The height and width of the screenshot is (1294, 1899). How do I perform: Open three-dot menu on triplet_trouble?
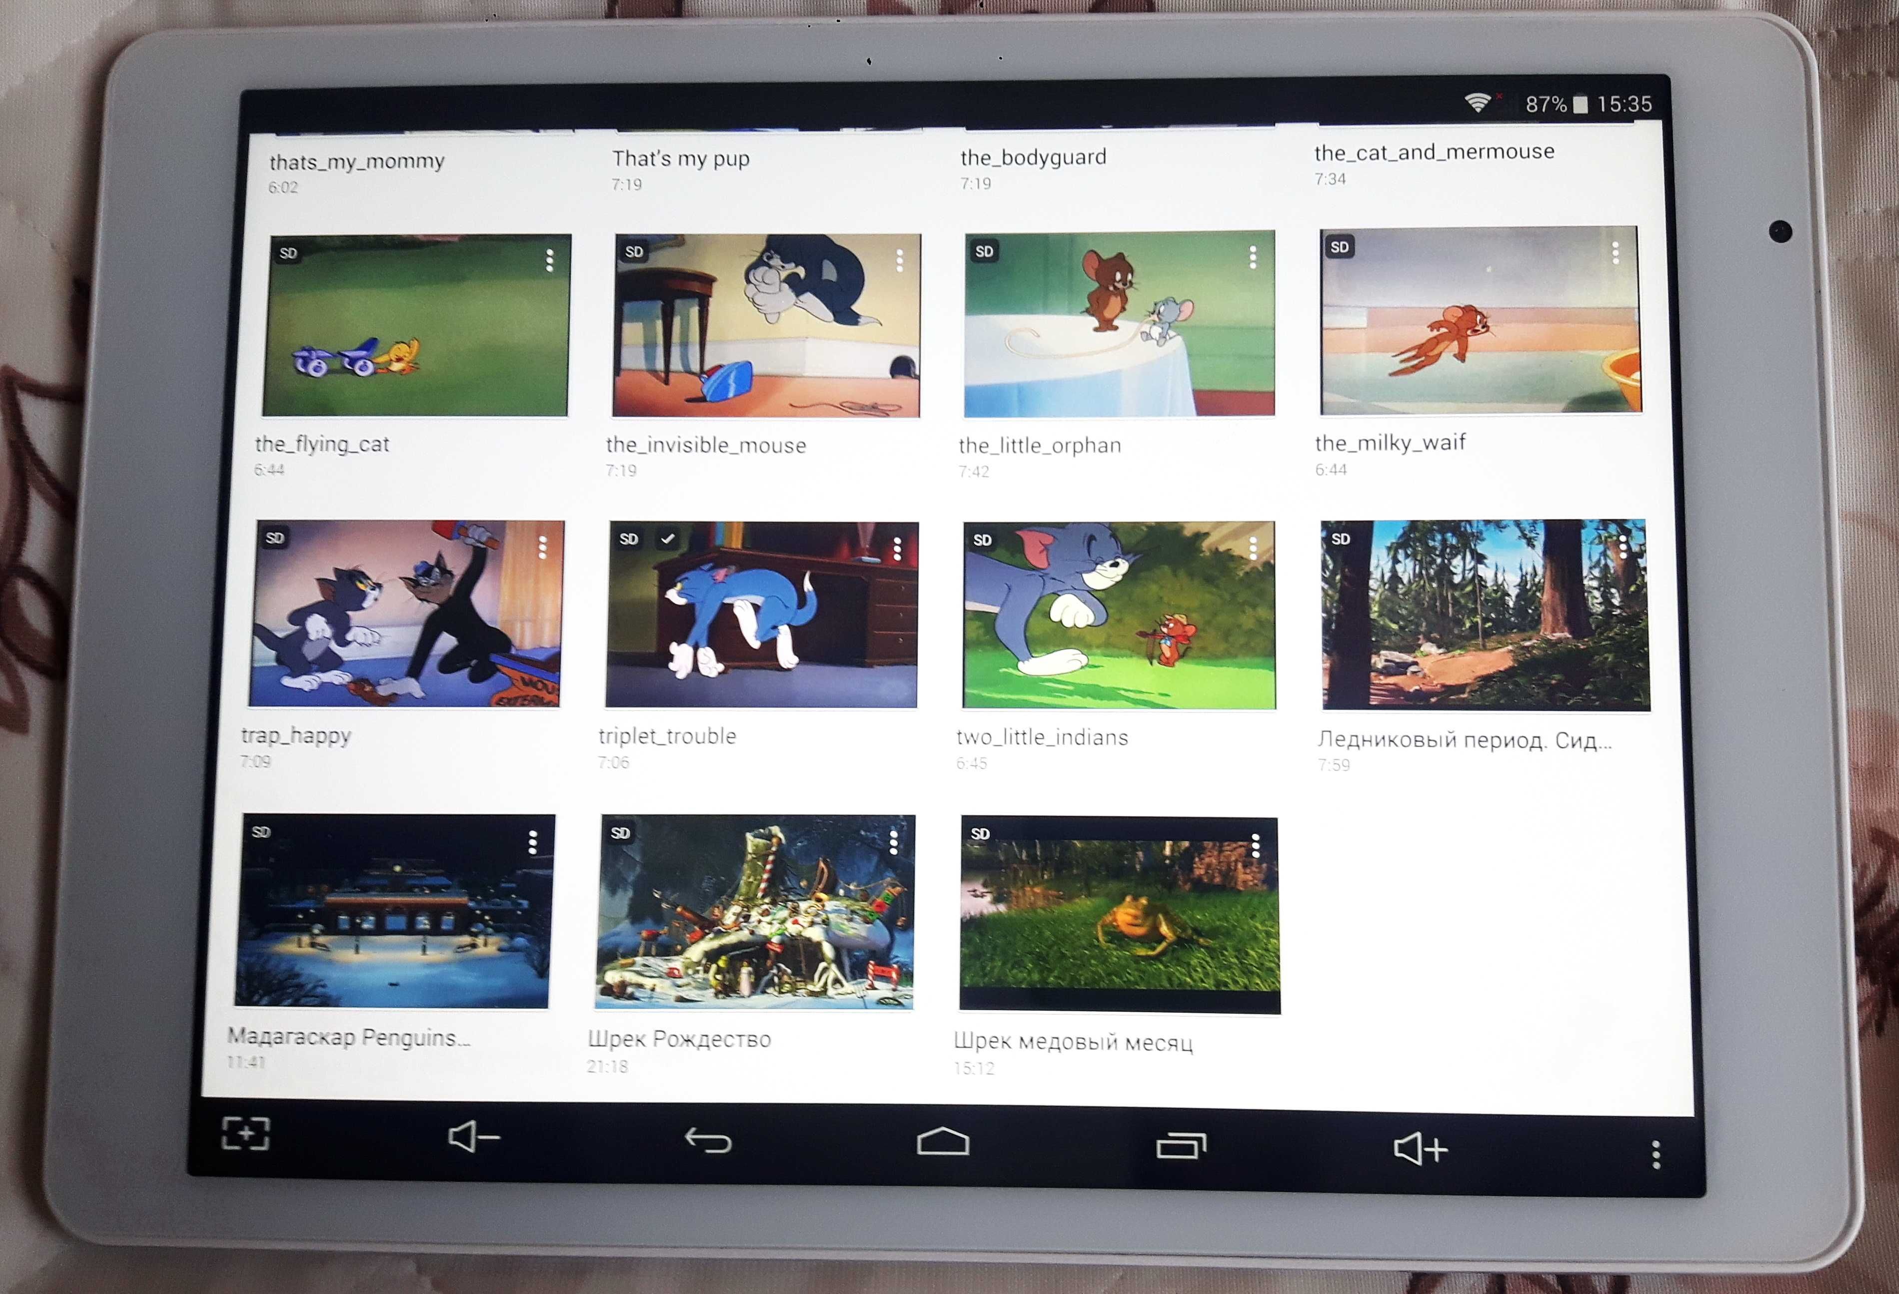tap(897, 549)
